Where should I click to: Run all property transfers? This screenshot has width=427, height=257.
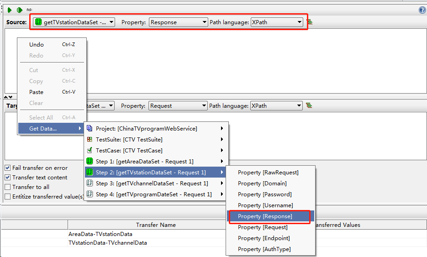tap(19, 10)
